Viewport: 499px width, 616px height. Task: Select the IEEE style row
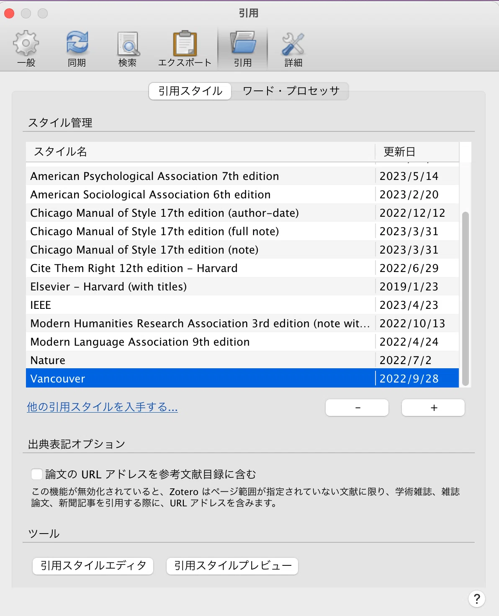(242, 305)
